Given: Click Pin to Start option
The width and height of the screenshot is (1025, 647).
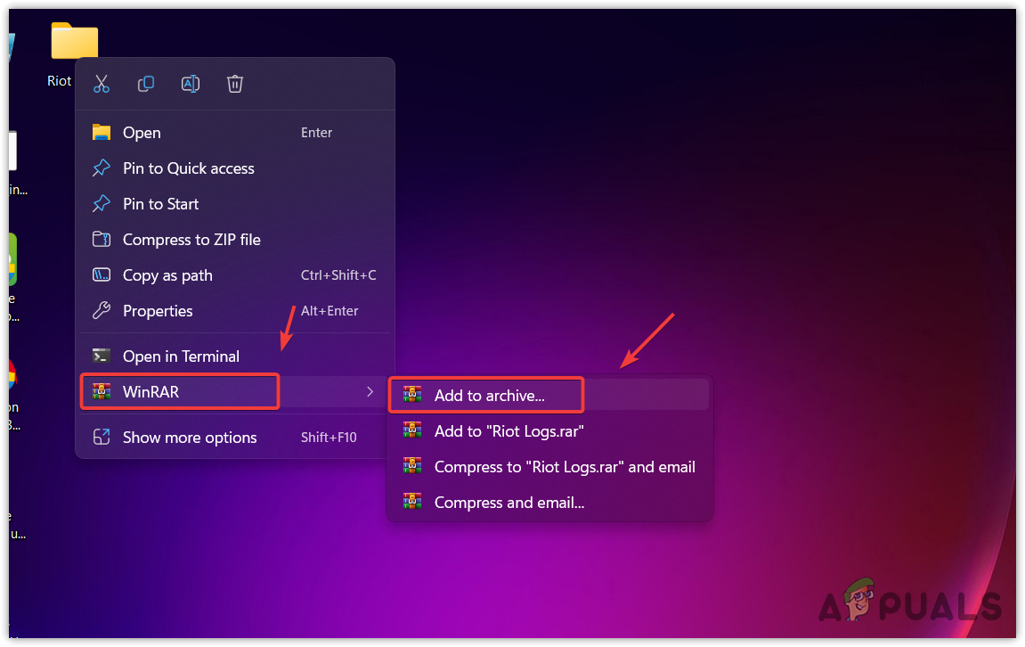Looking at the screenshot, I should 160,203.
